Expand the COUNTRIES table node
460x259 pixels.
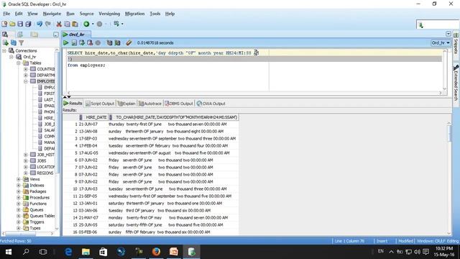pos(26,69)
